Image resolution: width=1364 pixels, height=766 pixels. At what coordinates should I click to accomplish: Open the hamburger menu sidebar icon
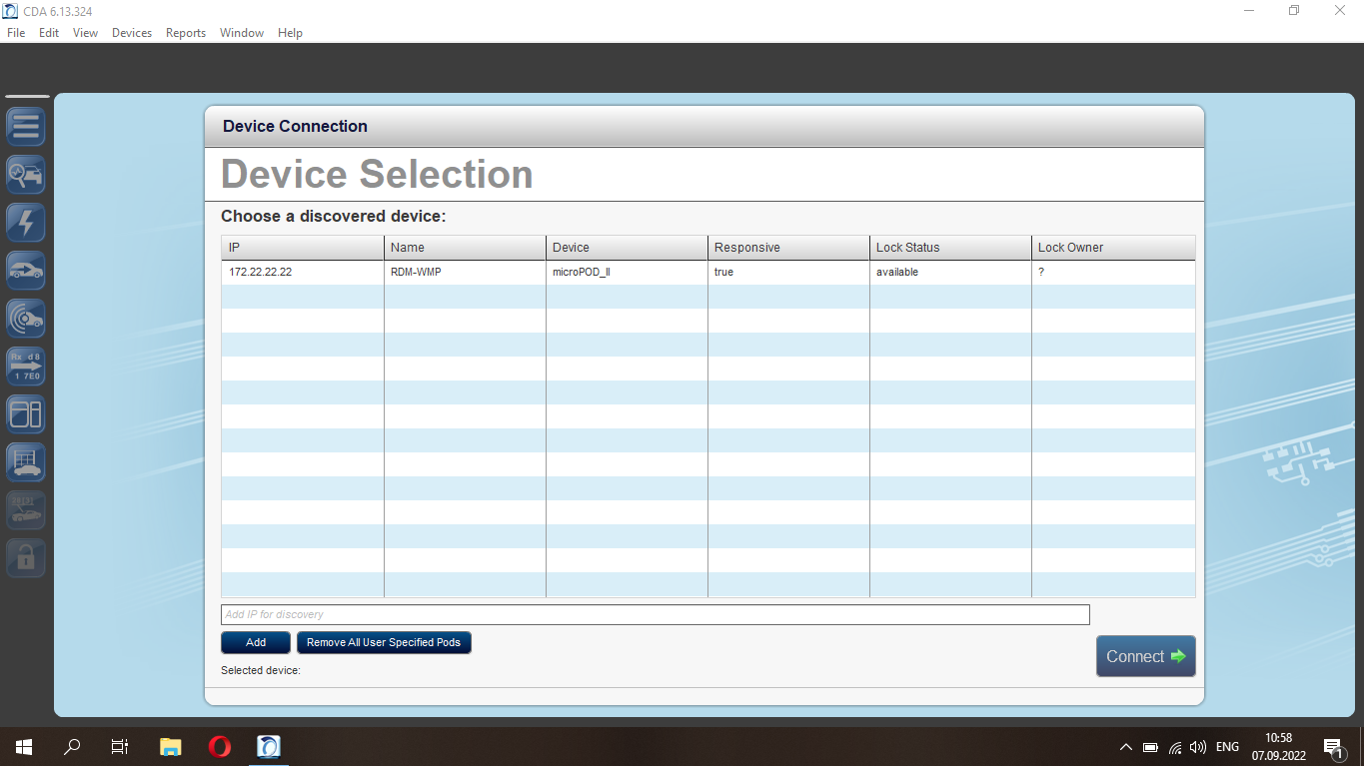[26, 127]
